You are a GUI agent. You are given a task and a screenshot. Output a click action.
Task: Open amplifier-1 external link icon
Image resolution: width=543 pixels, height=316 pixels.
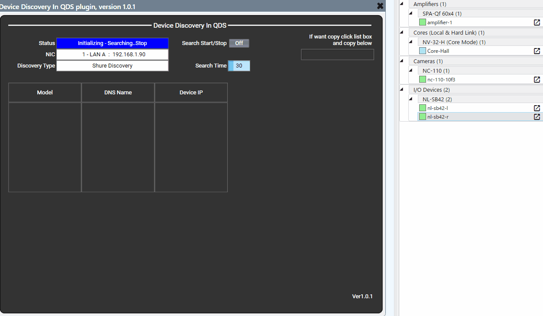537,23
